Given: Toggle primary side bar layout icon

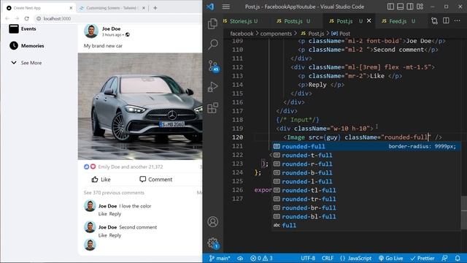Looking at the screenshot, I should 390,7.
